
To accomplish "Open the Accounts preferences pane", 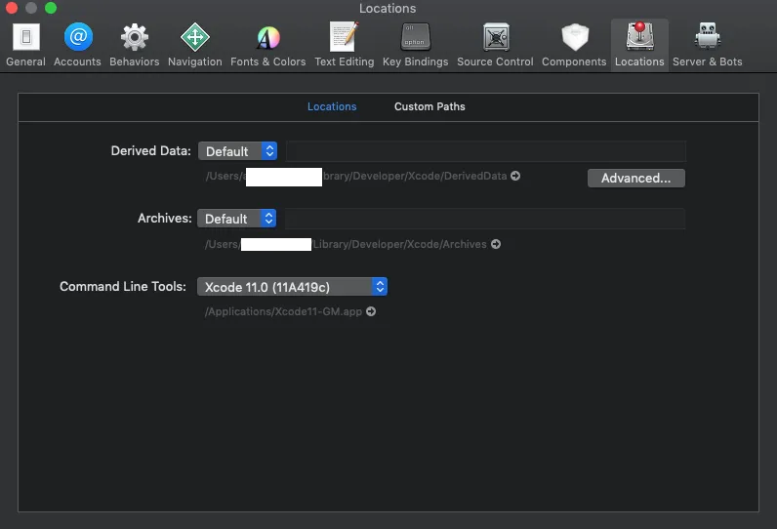I will tap(77, 45).
